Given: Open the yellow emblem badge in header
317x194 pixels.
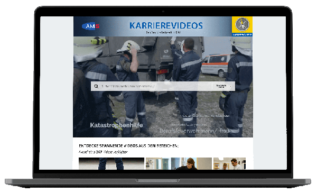Looking at the screenshot, I should tap(242, 26).
